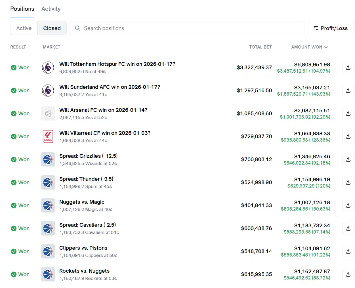Screen dimensions: 355x288
Task: Click Won status on Rockets vs. Nuggets row
Action: click(x=20, y=274)
